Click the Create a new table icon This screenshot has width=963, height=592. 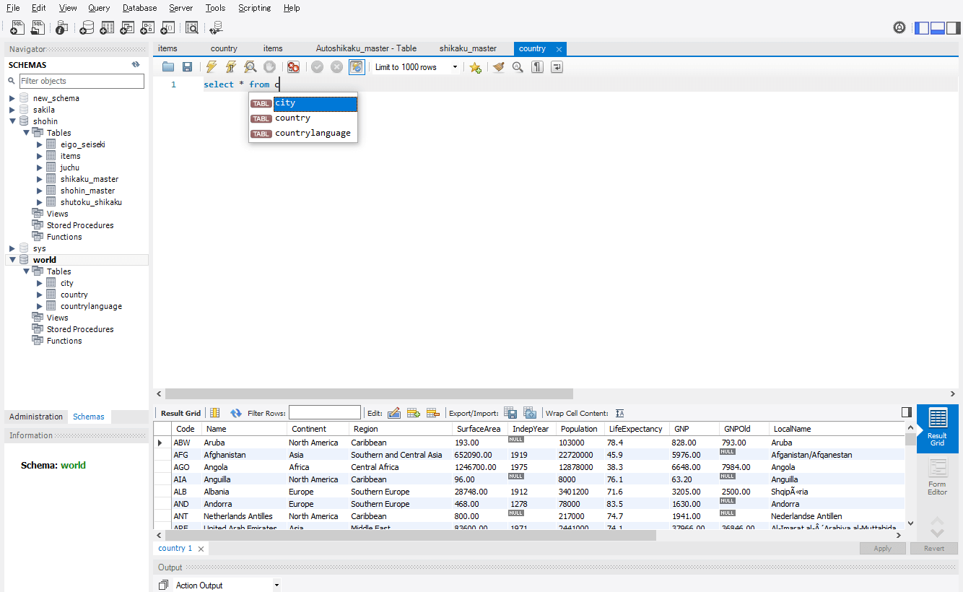107,27
